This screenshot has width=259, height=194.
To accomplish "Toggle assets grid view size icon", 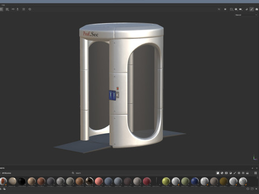I will (x=256, y=173).
